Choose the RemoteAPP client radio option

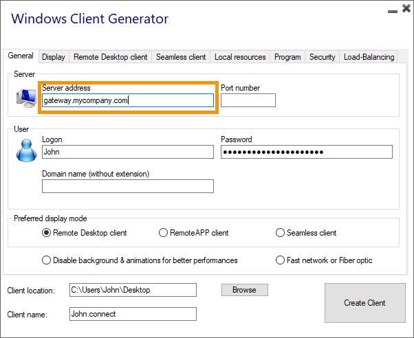pos(164,233)
